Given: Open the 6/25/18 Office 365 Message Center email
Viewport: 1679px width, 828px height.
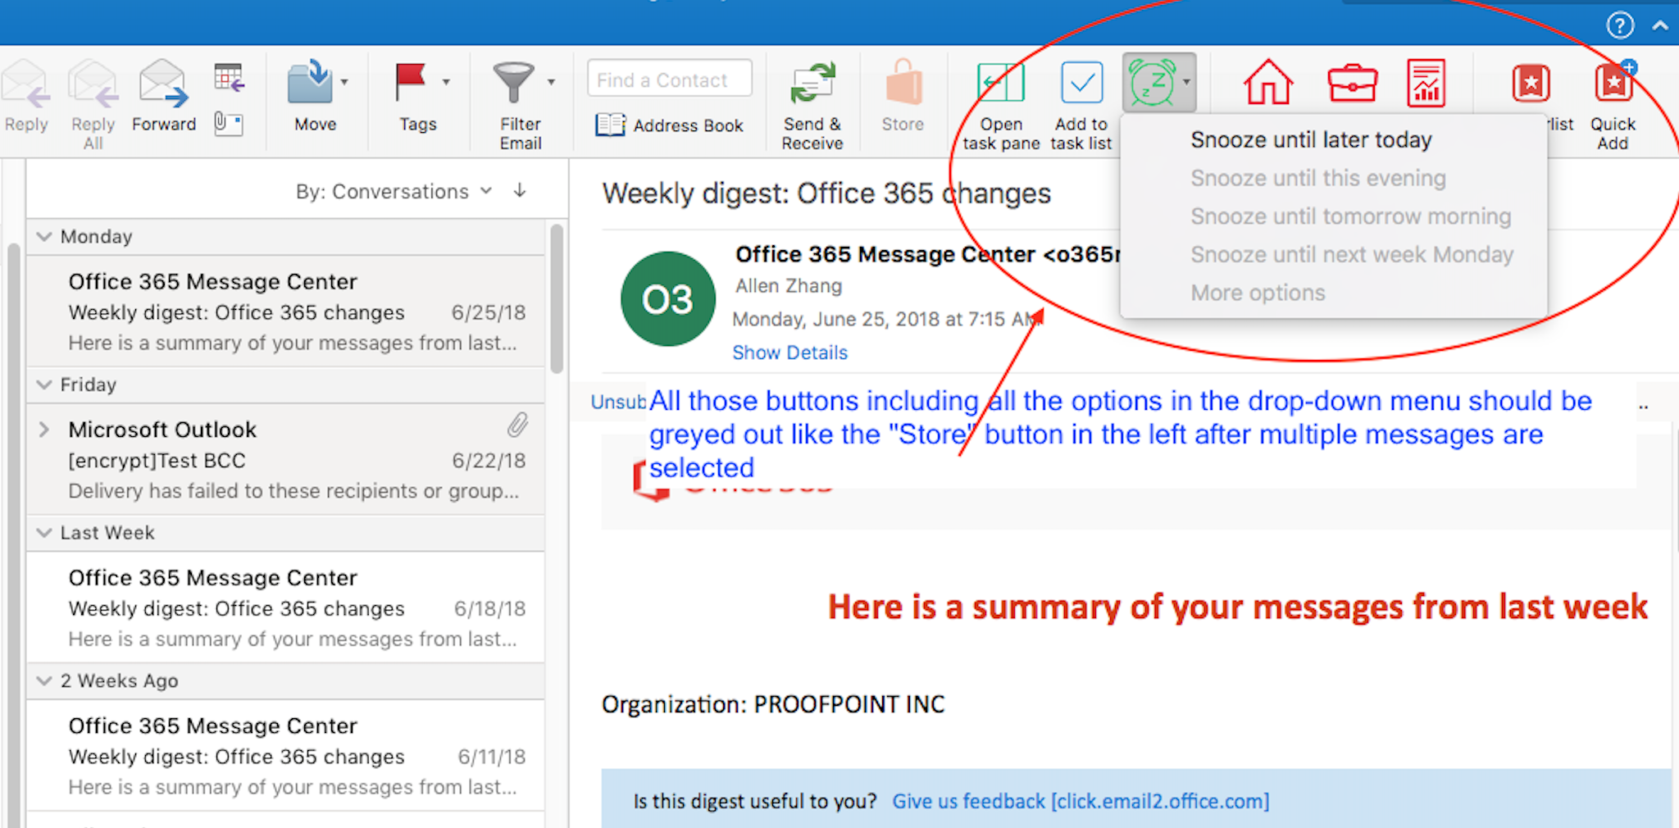Looking at the screenshot, I should (x=285, y=312).
